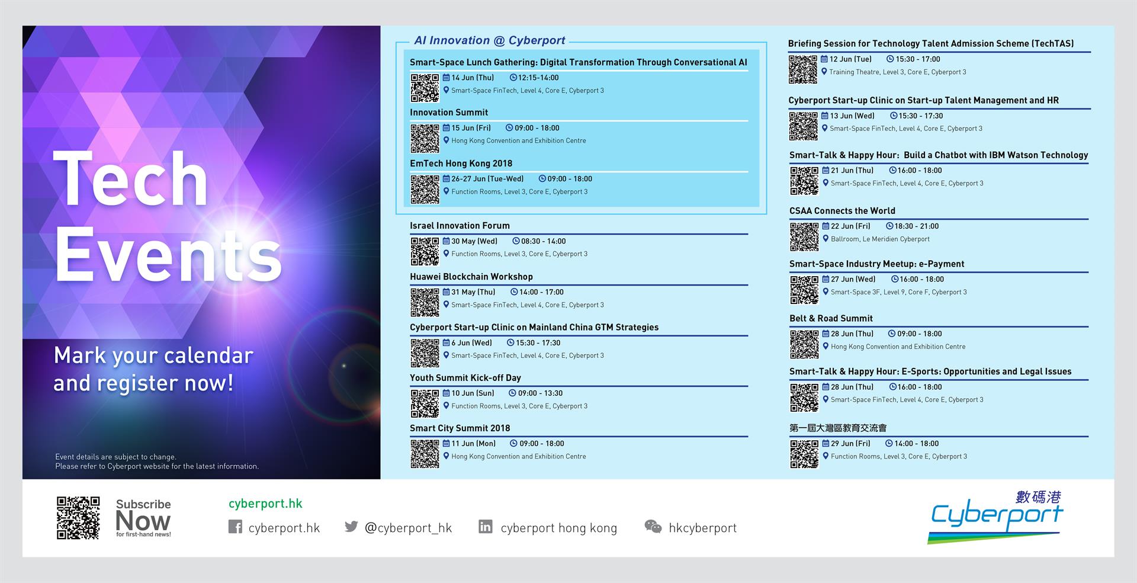Click QR code for TechTAS Briefing Session

pyautogui.click(x=803, y=69)
